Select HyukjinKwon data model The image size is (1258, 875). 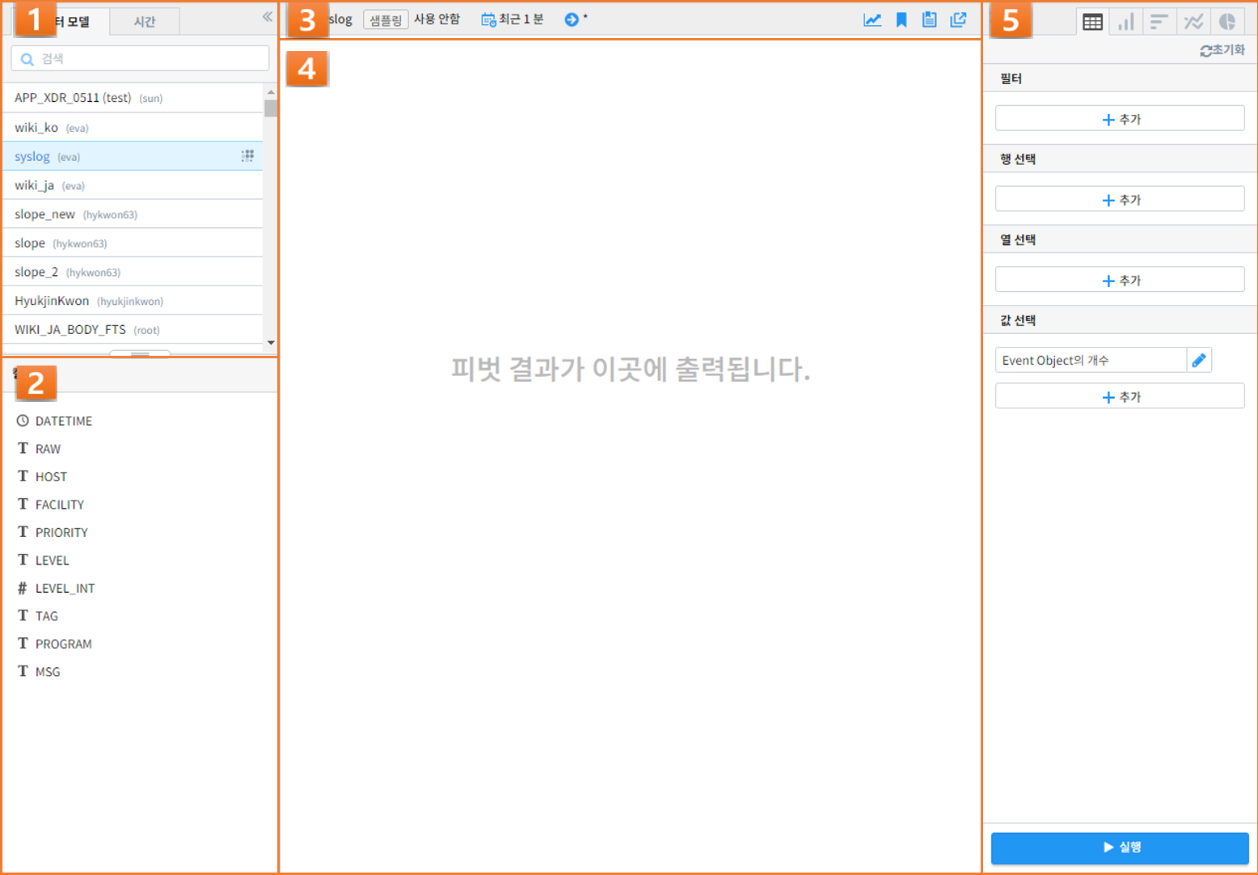click(x=133, y=301)
